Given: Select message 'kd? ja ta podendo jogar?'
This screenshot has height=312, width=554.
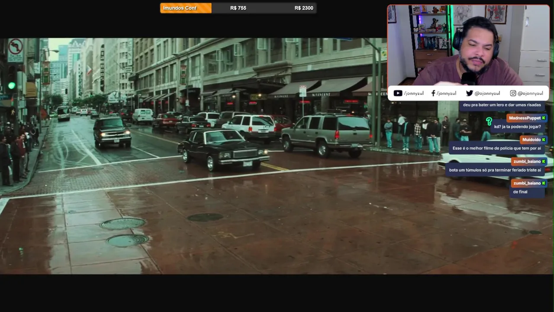Looking at the screenshot, I should [517, 127].
